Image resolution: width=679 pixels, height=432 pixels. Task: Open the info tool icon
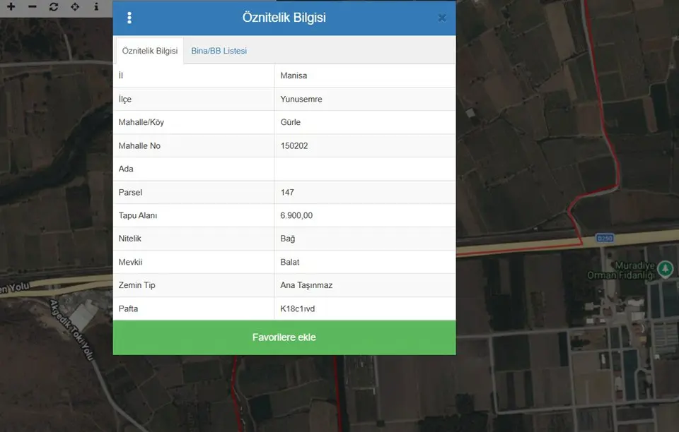pos(96,6)
